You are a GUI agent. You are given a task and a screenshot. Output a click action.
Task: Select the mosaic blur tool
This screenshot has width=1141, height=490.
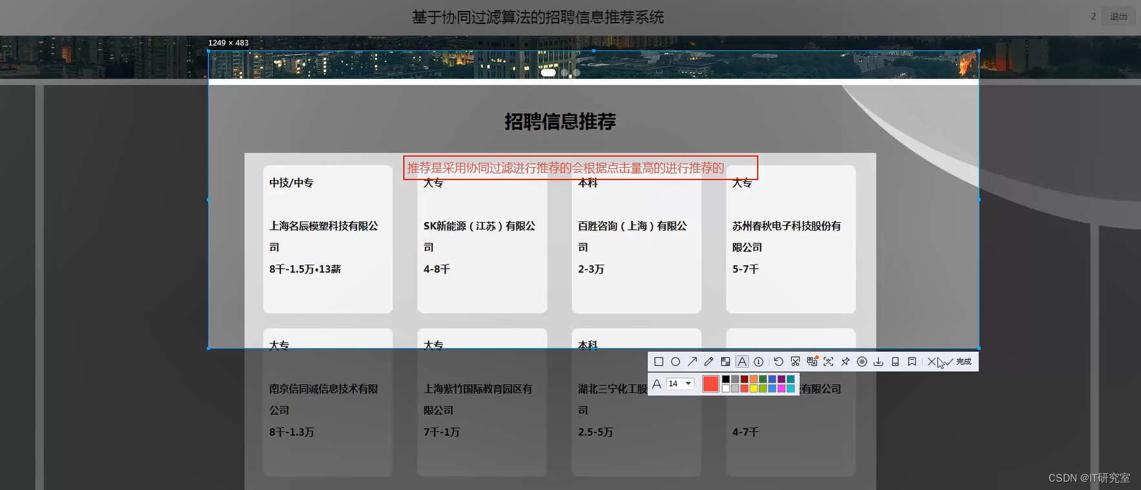tap(726, 362)
